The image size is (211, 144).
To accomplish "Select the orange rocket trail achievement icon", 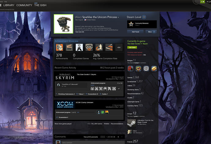I will pyautogui.click(x=109, y=47).
